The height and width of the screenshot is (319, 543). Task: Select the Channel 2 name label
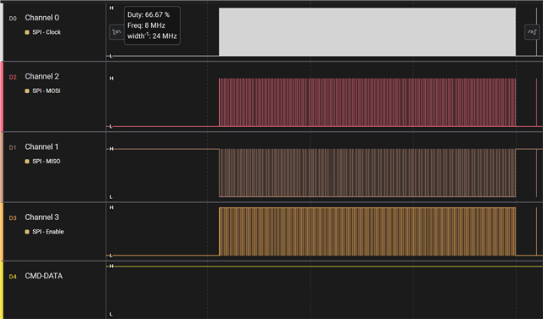pyautogui.click(x=42, y=76)
